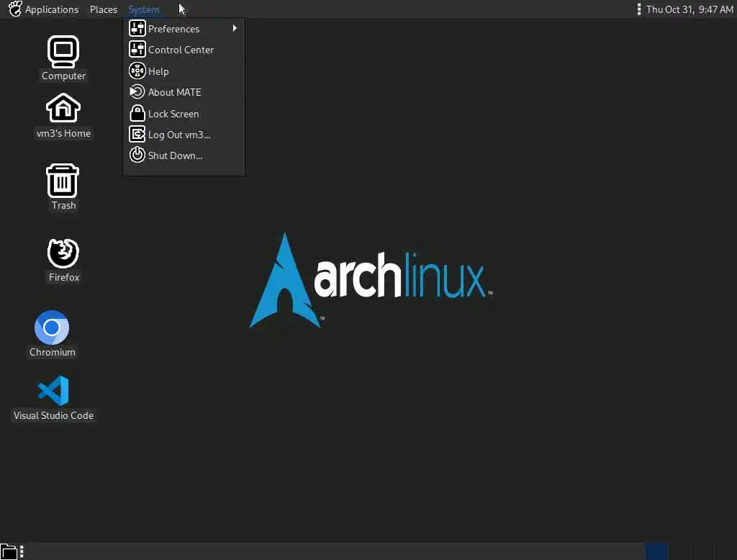Select the Trash desktop icon
Screen dimensions: 737x560
63,181
